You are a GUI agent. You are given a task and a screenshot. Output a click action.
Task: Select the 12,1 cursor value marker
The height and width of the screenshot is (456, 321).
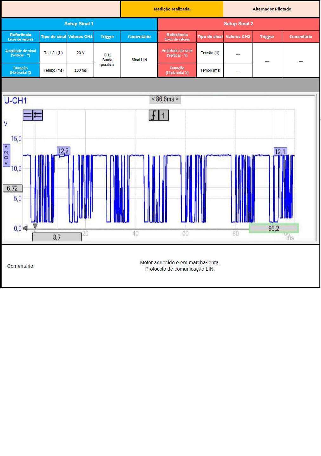tap(280, 152)
